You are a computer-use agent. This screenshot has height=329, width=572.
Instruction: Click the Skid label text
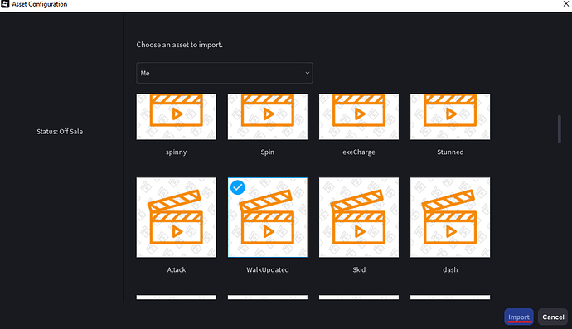[359, 269]
